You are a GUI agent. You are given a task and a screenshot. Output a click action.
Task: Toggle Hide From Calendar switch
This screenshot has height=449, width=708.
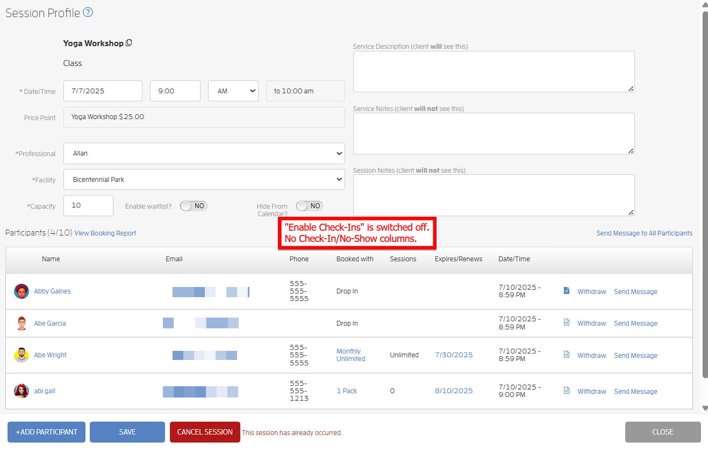coord(310,206)
